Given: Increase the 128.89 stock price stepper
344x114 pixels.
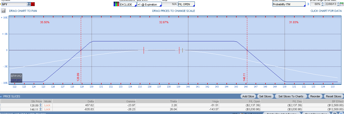Looking at the screenshot, I should [41, 104].
